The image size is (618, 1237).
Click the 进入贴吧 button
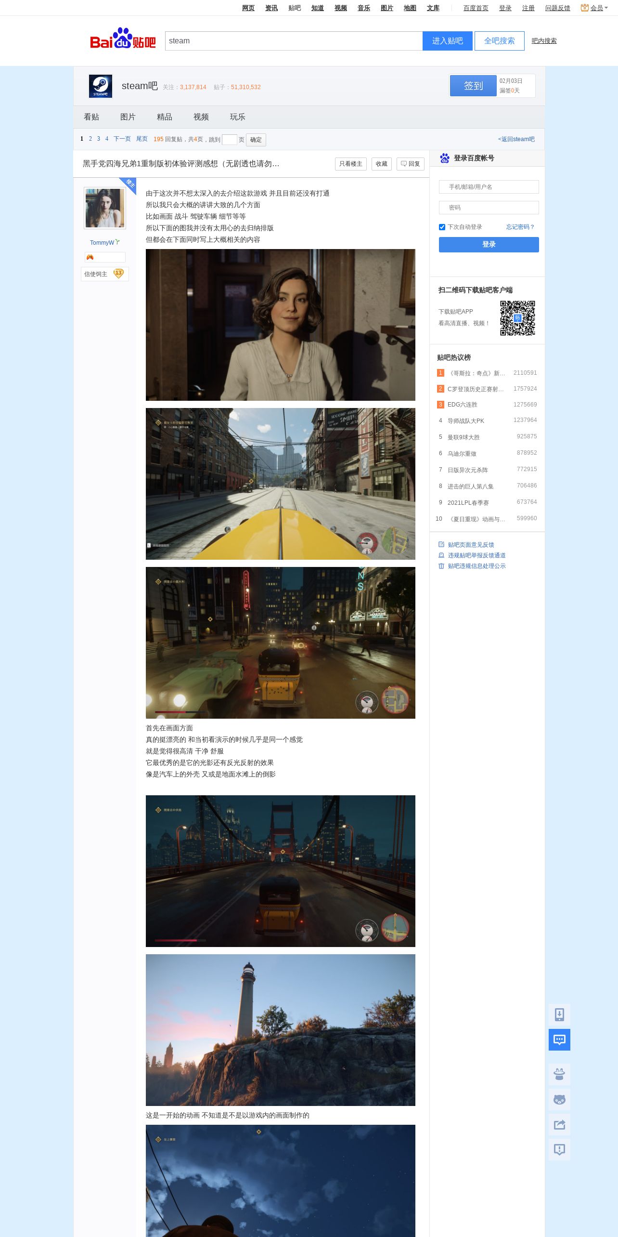coord(448,41)
